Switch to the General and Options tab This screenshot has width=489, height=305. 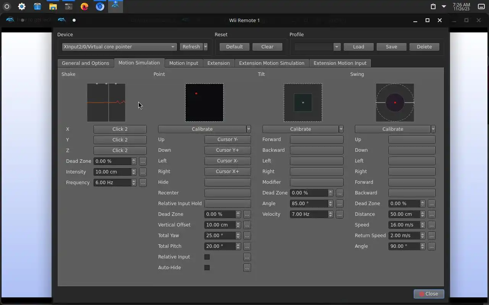pyautogui.click(x=86, y=63)
